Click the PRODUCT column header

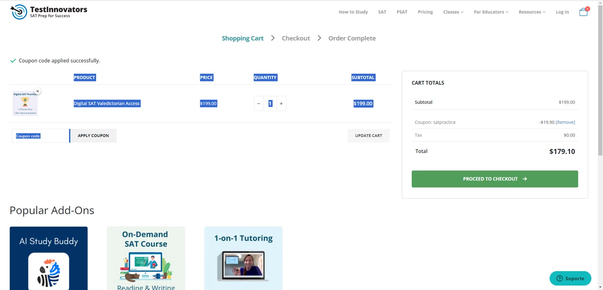pos(84,77)
